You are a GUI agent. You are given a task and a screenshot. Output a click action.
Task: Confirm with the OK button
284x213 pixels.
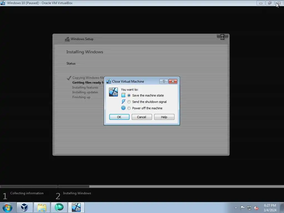119,117
